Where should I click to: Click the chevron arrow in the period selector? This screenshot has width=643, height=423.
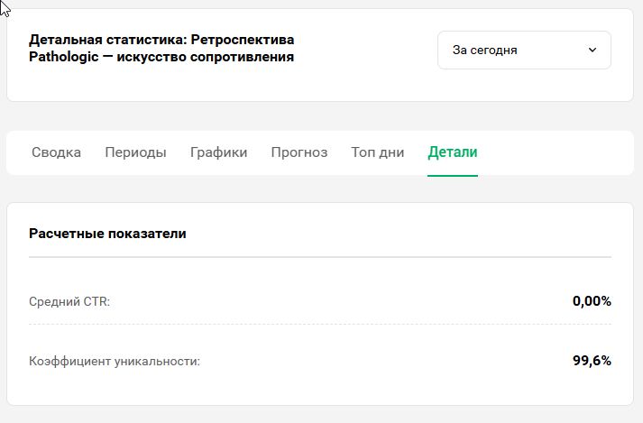click(x=592, y=51)
